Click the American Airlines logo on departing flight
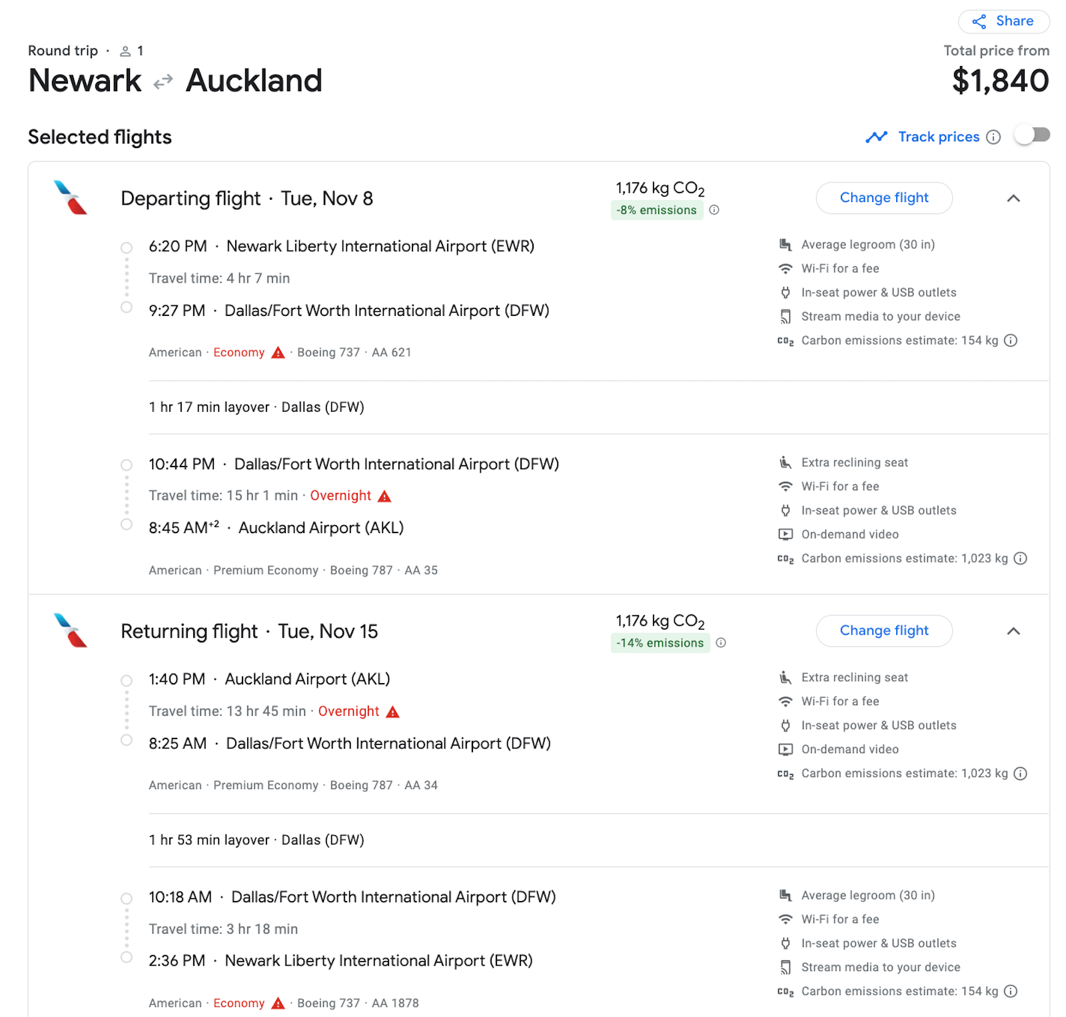 (x=71, y=198)
